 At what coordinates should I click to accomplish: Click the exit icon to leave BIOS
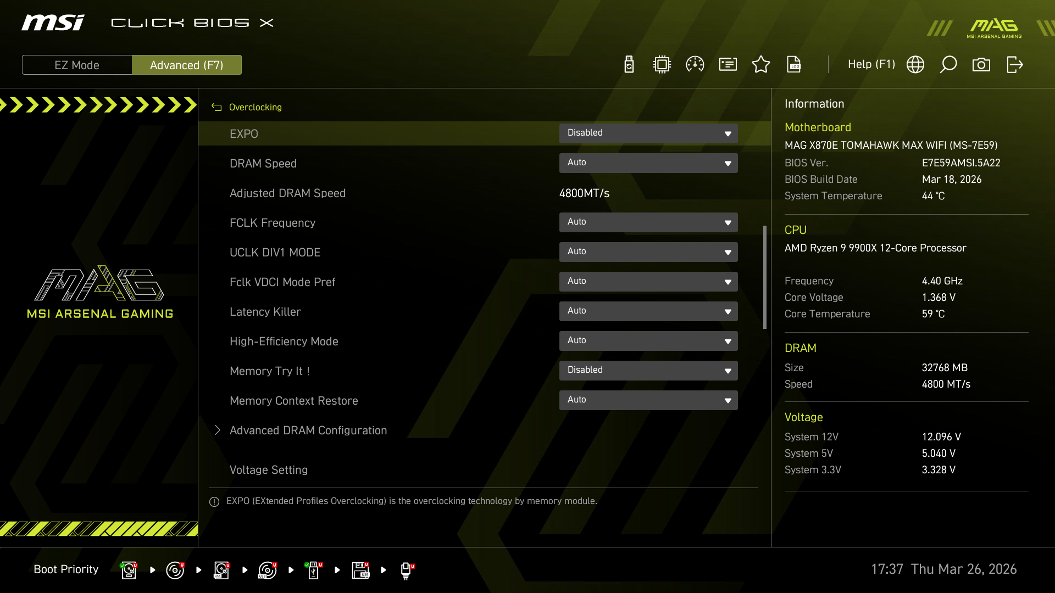(1015, 64)
